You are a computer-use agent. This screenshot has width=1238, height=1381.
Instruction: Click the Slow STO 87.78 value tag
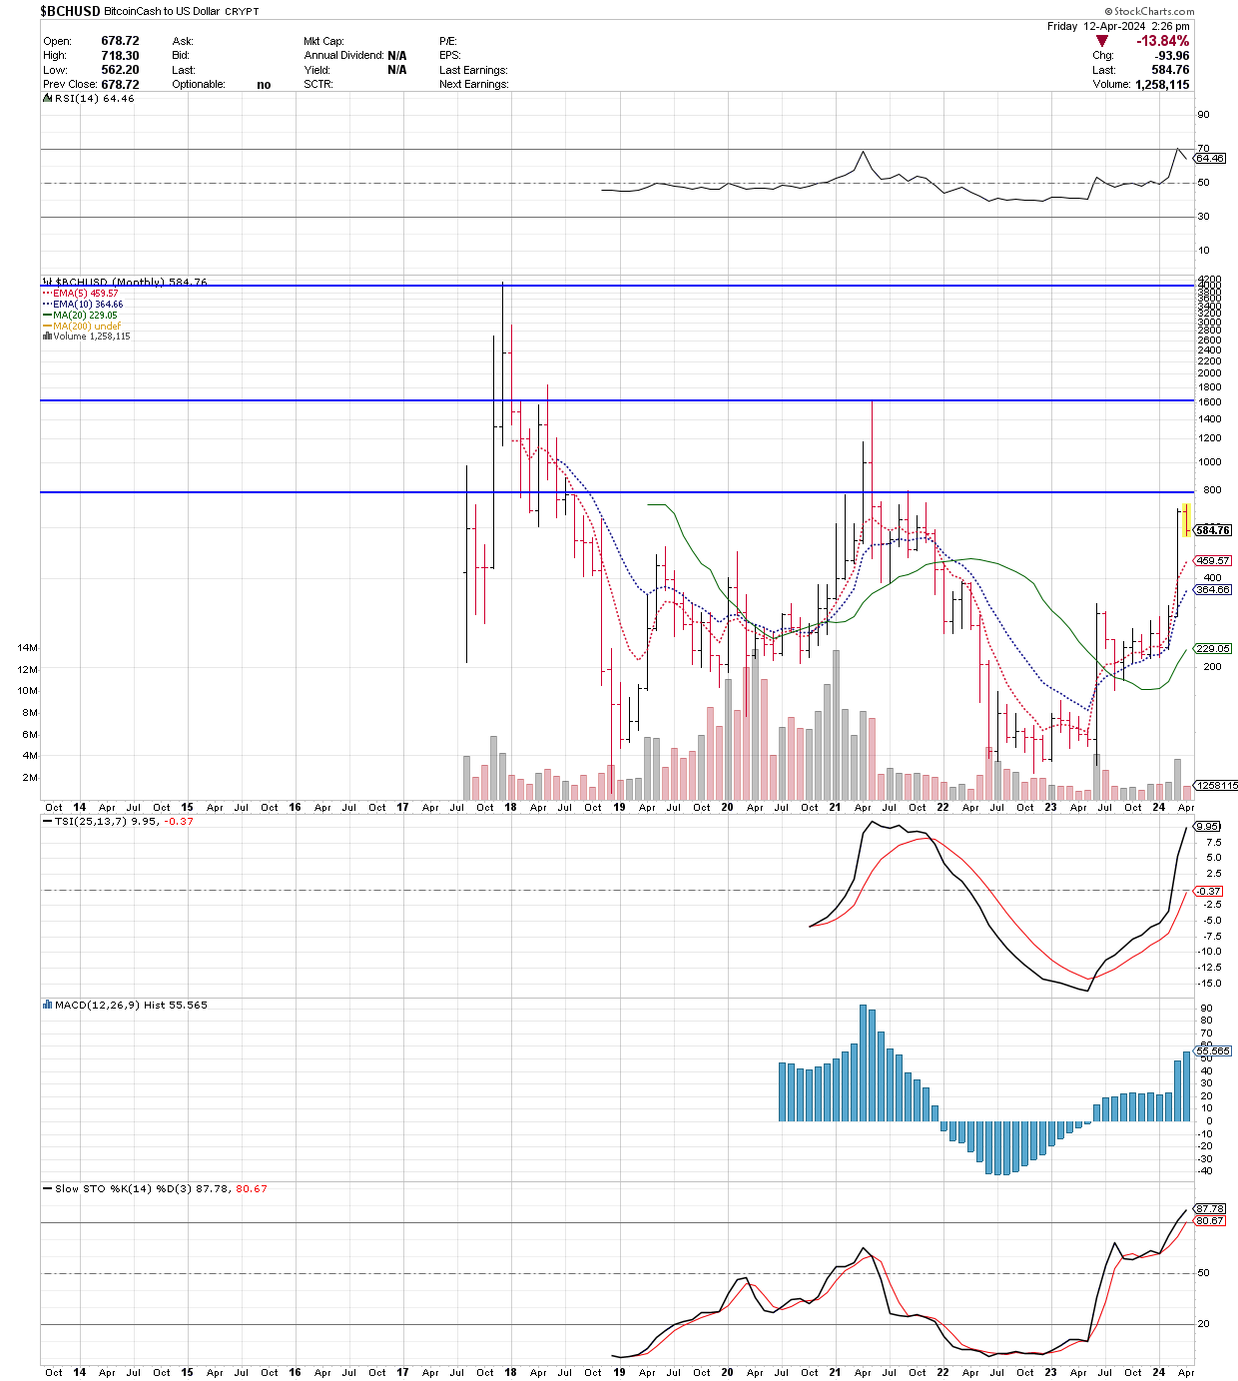coord(1210,1209)
